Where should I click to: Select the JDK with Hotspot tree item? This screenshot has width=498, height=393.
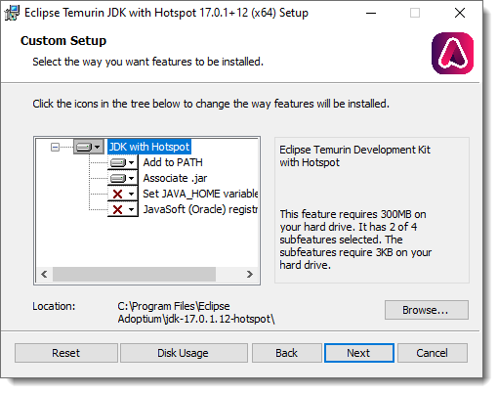coord(149,147)
